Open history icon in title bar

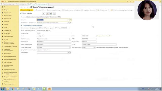click(x=131, y=1)
